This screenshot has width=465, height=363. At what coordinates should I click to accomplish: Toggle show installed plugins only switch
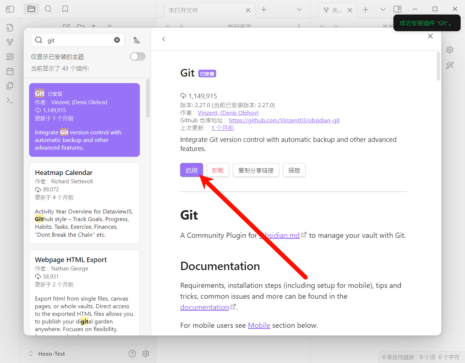138,57
